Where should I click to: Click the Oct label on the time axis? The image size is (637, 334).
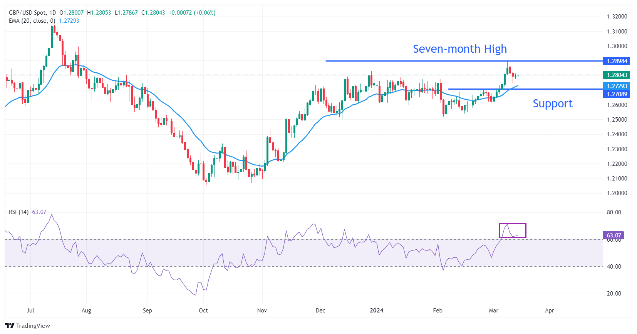(x=203, y=311)
